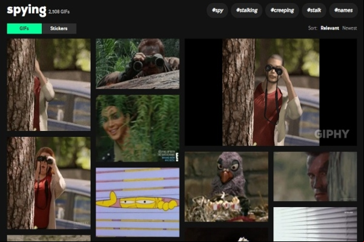This screenshot has width=364, height=242.
Task: Open the #creeping tag
Action: [282, 10]
